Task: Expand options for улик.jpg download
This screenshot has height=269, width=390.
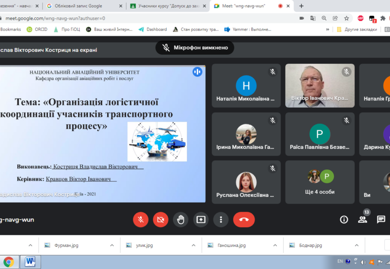Action: [194, 245]
